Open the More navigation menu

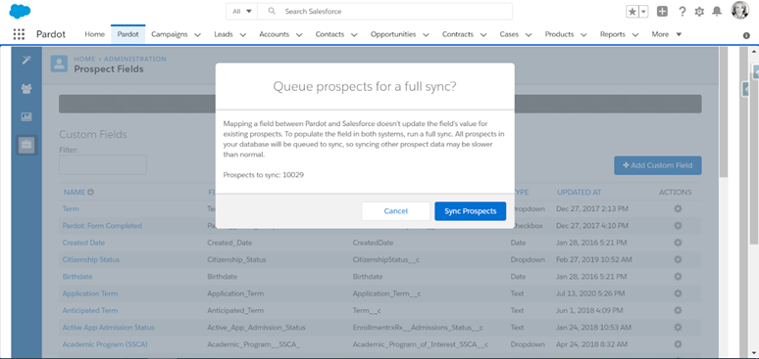[x=667, y=34]
